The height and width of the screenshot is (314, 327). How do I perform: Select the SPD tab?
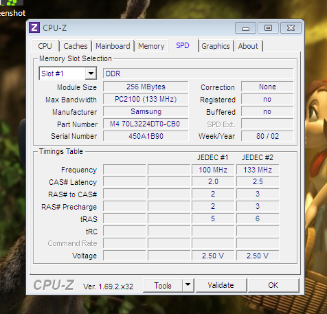tap(183, 45)
